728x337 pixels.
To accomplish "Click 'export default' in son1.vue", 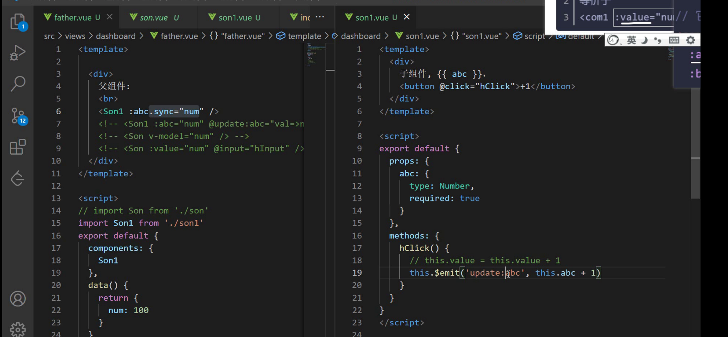I will pos(414,149).
